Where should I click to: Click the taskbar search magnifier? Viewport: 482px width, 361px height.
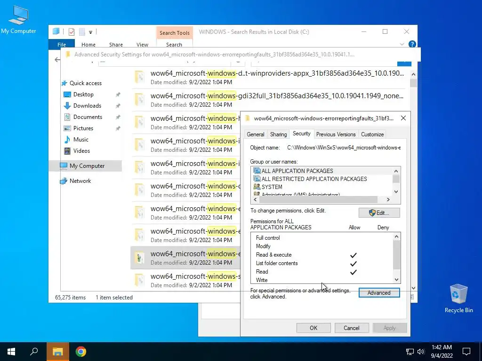[x=34, y=352]
